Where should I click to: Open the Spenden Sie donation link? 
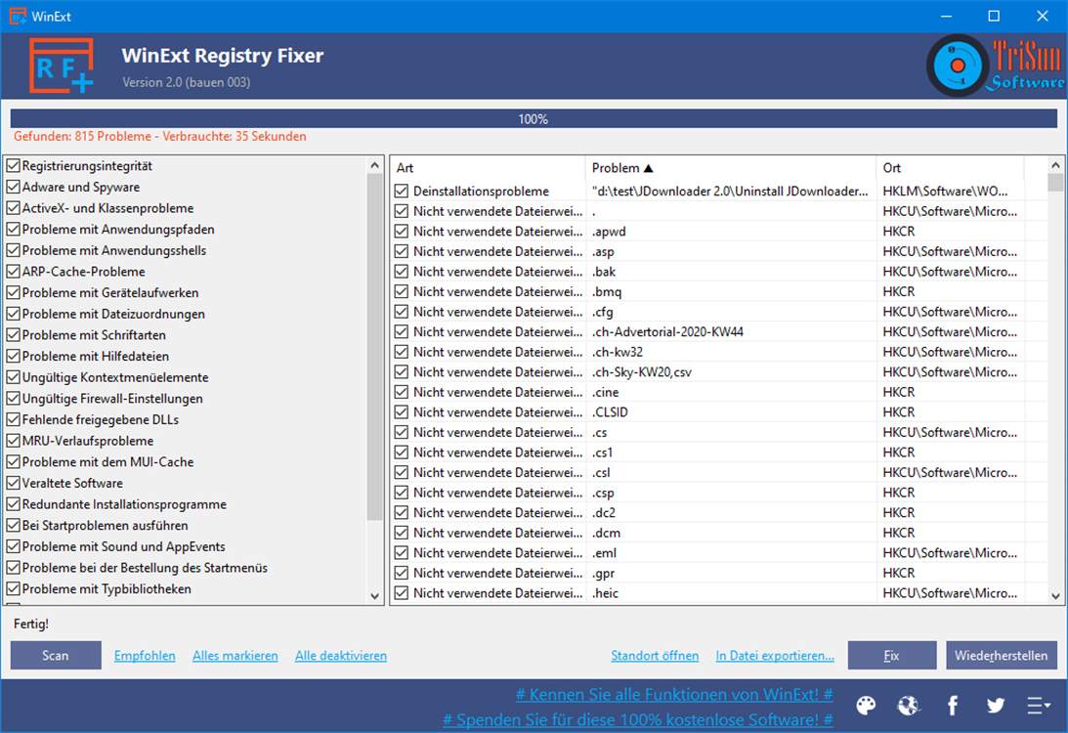point(638,720)
